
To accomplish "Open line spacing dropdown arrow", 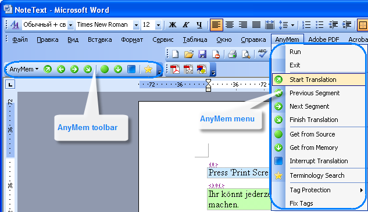I will pyautogui.click(x=292, y=25).
